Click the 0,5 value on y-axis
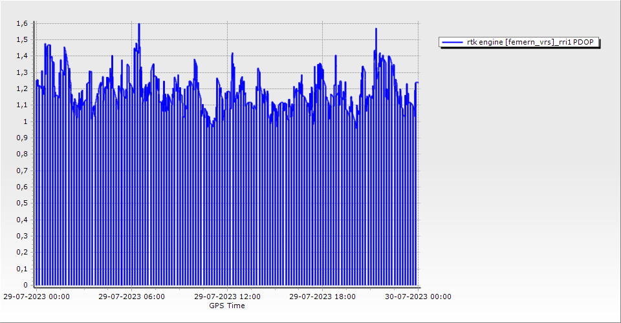This screenshot has width=621, height=323. tap(22, 203)
